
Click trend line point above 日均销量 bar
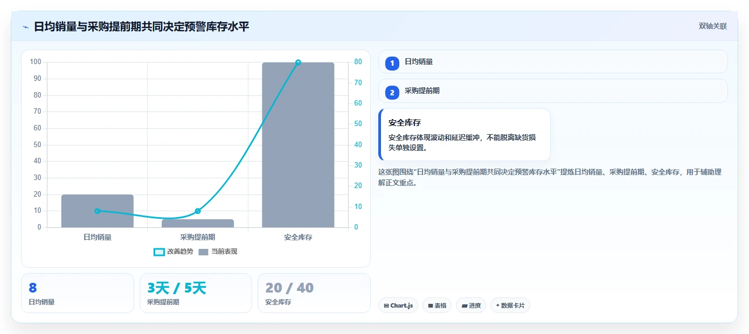(98, 211)
